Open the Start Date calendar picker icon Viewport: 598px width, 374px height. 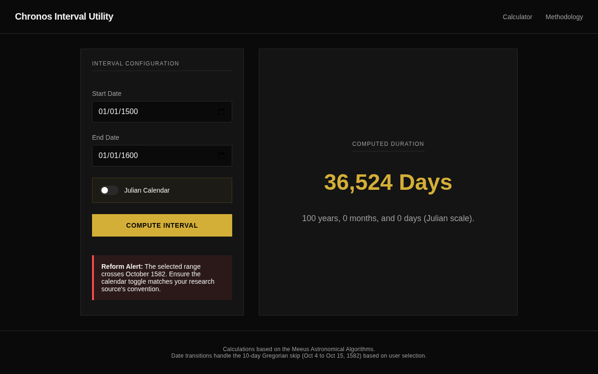221,112
